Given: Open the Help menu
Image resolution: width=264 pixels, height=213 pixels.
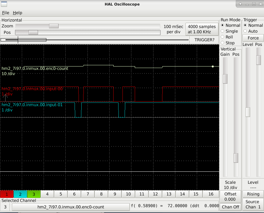Looking at the screenshot, I should 17,13.
